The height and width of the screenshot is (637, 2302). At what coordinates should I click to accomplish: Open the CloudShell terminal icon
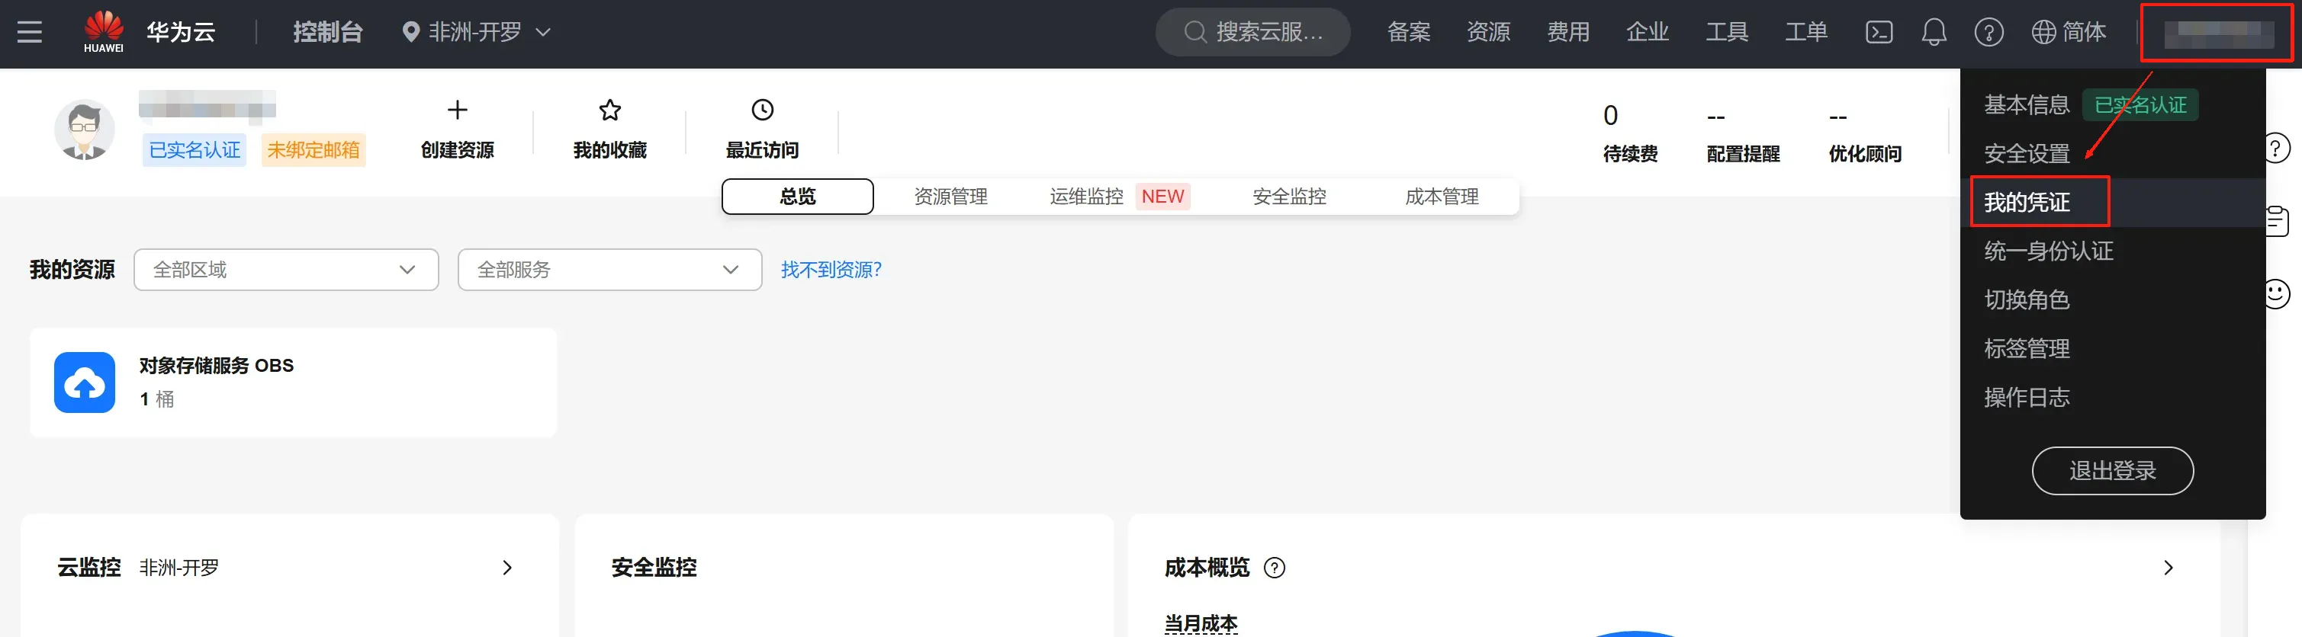click(x=1879, y=32)
